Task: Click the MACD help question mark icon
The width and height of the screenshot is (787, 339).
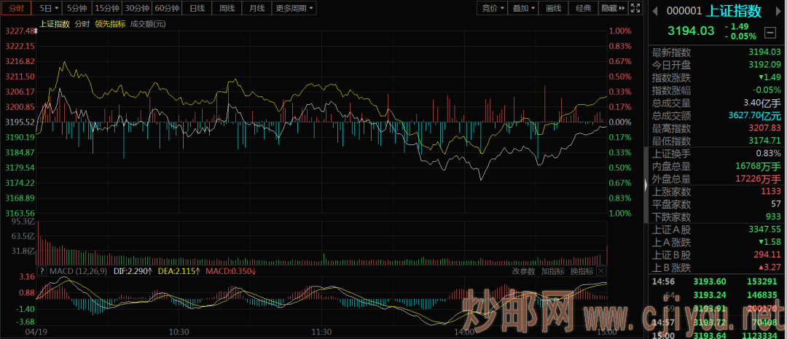Action: [x=42, y=271]
